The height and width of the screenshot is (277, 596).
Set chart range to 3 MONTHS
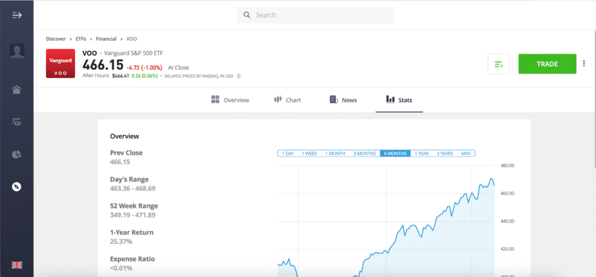pyautogui.click(x=364, y=154)
